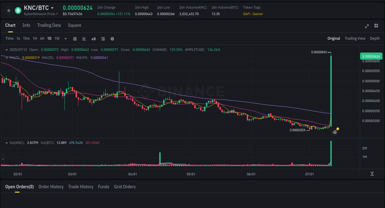Select the 1s interval

(18, 39)
